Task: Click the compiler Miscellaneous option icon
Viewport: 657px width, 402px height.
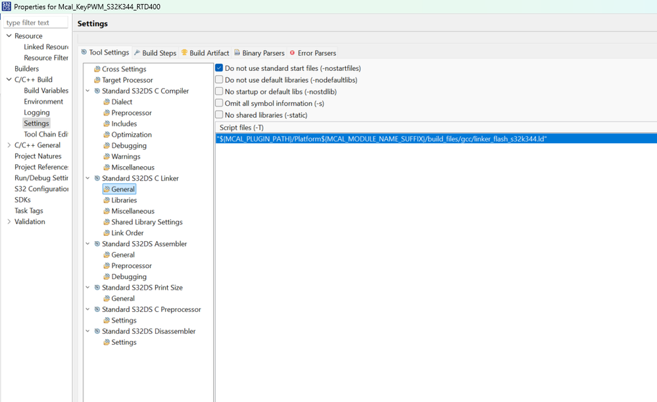Action: click(107, 167)
